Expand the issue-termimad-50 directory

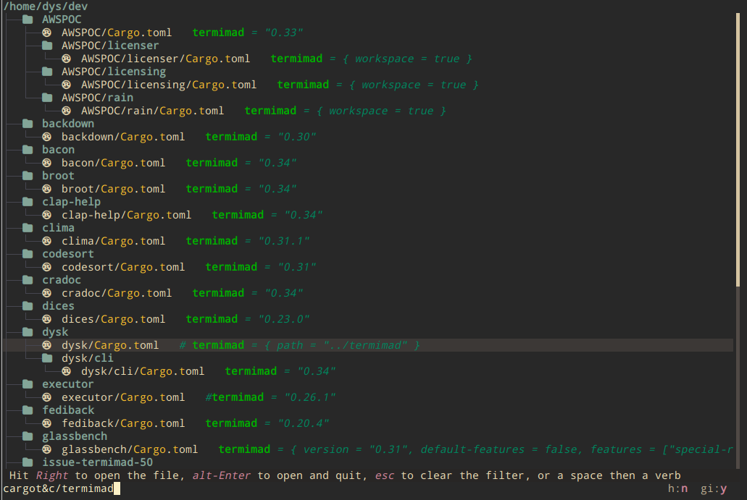(97, 462)
